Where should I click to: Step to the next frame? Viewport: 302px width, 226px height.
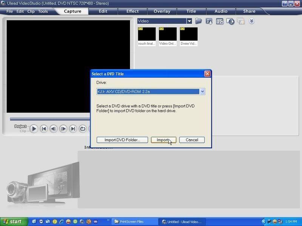(63, 129)
